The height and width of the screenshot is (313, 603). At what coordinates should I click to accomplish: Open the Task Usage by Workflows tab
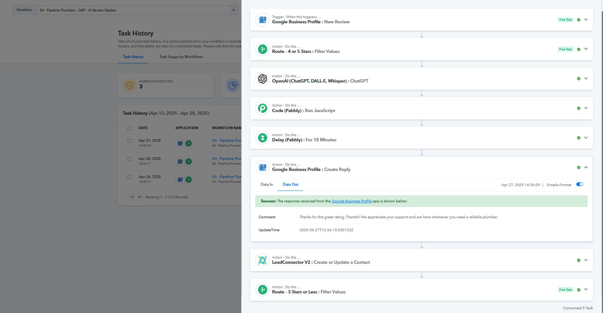181,57
